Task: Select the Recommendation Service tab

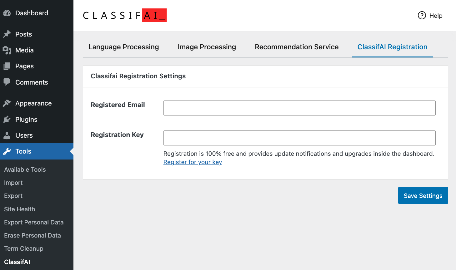Action: coord(296,47)
